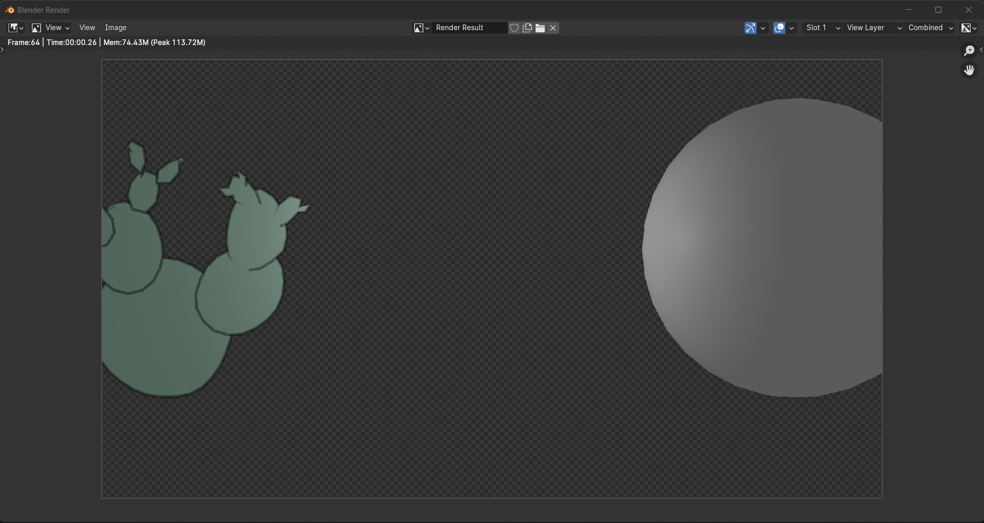Click the Blender logo in title bar
The width and height of the screenshot is (984, 523).
(x=9, y=10)
